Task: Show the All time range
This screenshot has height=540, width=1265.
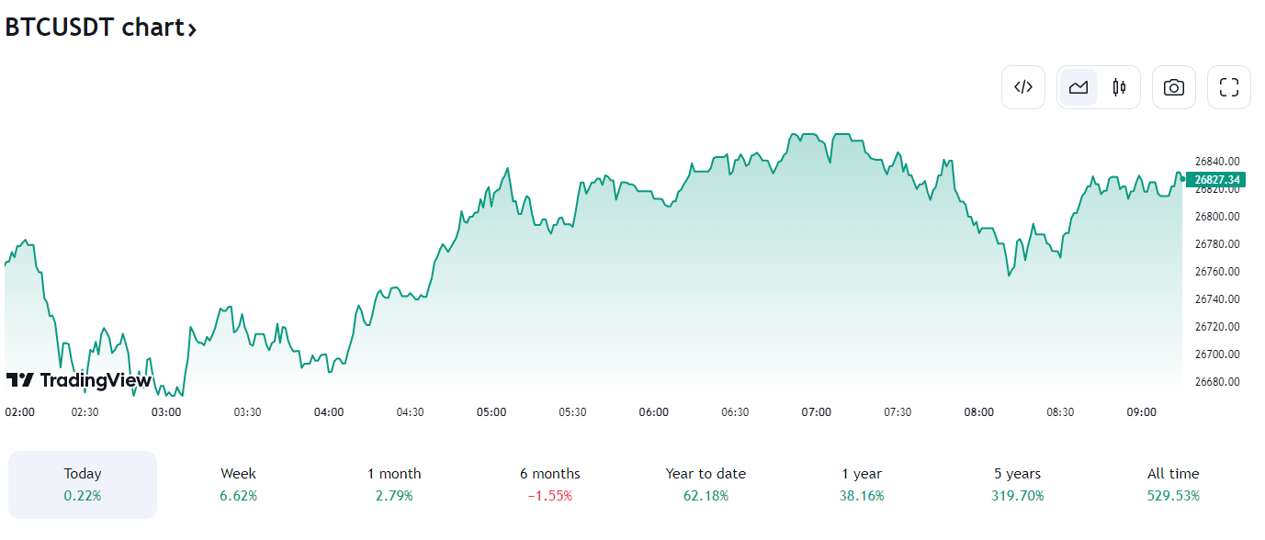Action: (1173, 484)
